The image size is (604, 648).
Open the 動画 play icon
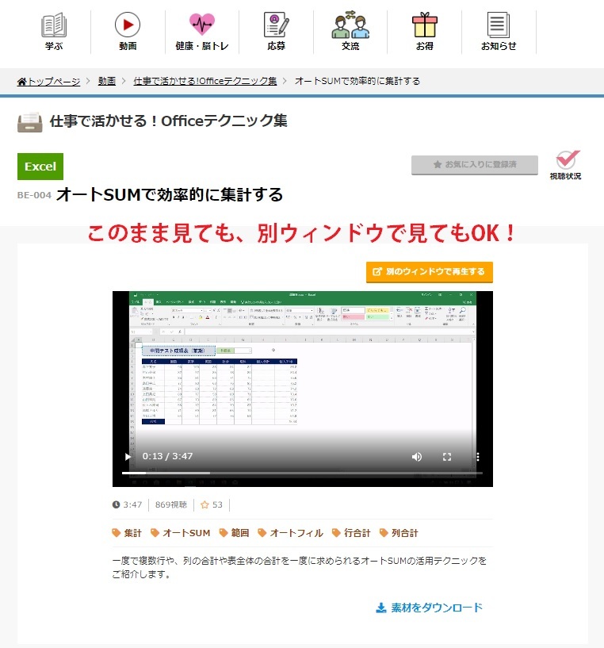point(128,25)
